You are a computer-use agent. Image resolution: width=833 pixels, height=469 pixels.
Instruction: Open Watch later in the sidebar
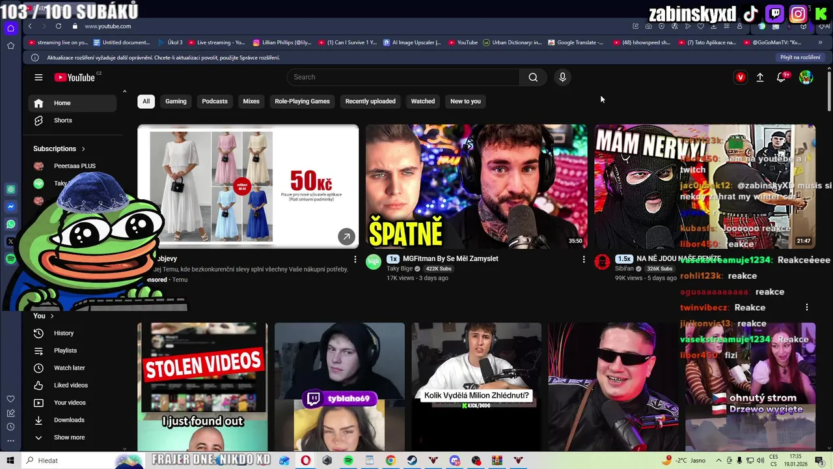click(x=72, y=368)
